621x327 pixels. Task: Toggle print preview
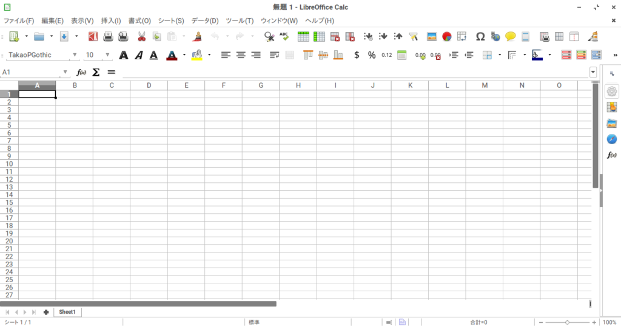tap(123, 37)
